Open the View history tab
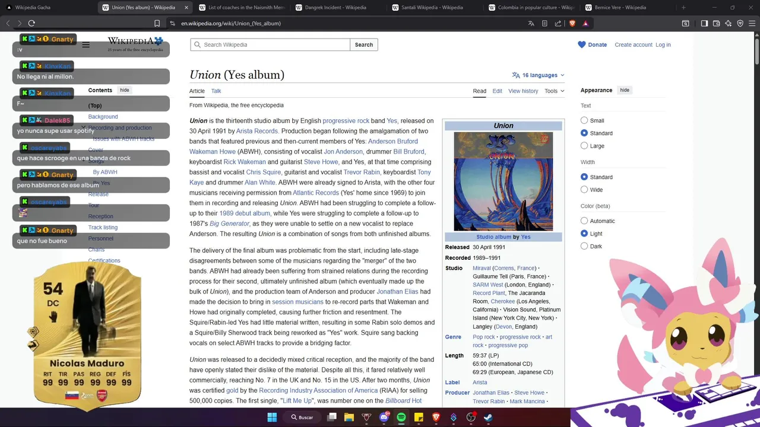 (523, 91)
